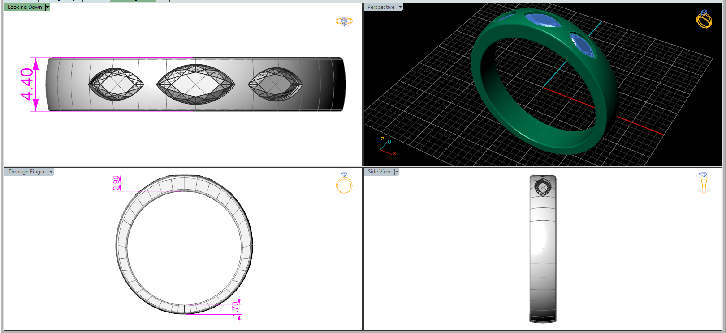The height and width of the screenshot is (333, 726).
Task: Click the Side View viewport title
Action: (x=379, y=172)
